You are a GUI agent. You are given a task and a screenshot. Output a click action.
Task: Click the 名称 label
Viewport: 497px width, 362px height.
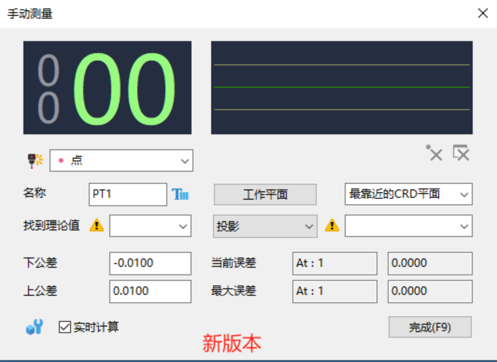point(34,193)
